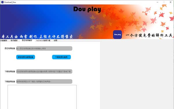Focus the 下载音频链接 field

pyautogui.click(x=44, y=81)
